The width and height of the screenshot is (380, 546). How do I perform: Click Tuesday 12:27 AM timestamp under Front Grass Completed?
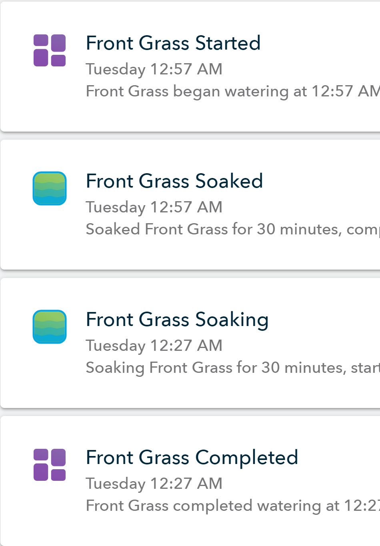click(154, 484)
